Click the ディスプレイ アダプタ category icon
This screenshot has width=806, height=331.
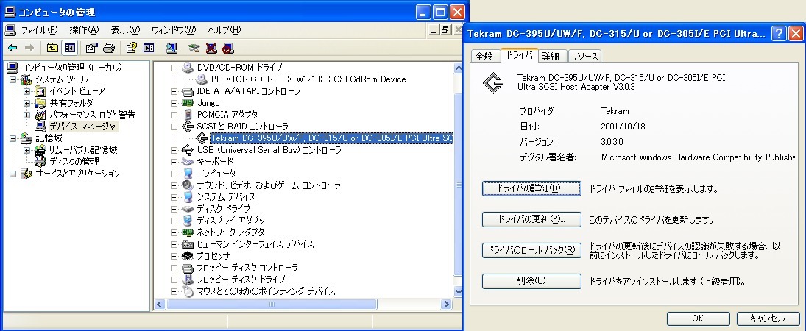coord(188,221)
